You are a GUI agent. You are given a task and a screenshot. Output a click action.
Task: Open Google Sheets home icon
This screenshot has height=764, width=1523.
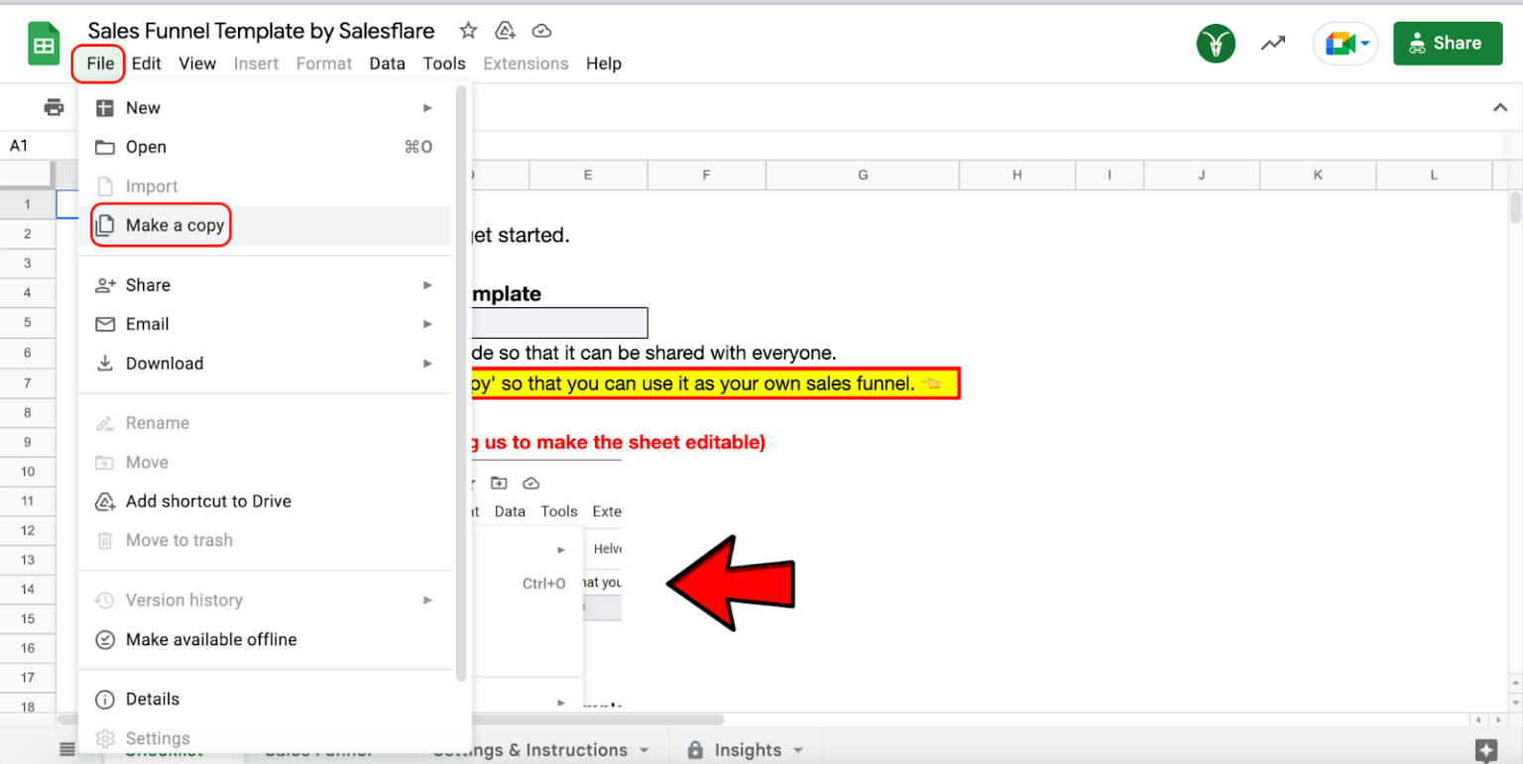44,46
